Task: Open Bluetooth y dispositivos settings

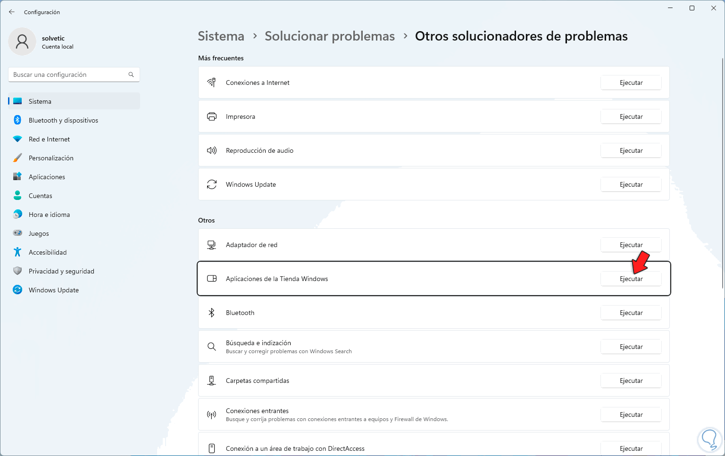Action: (63, 120)
